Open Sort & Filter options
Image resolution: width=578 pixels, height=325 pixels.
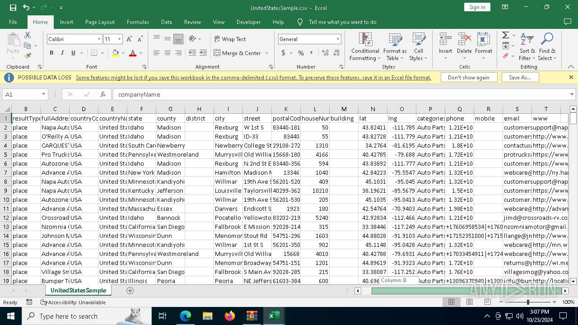click(527, 46)
